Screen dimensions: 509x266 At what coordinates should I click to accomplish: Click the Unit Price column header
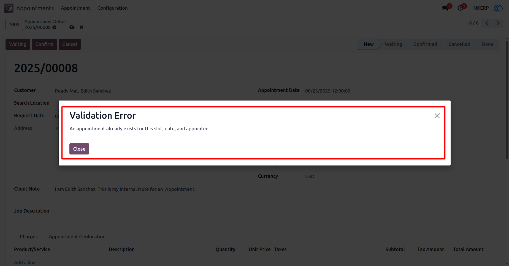[259, 249]
